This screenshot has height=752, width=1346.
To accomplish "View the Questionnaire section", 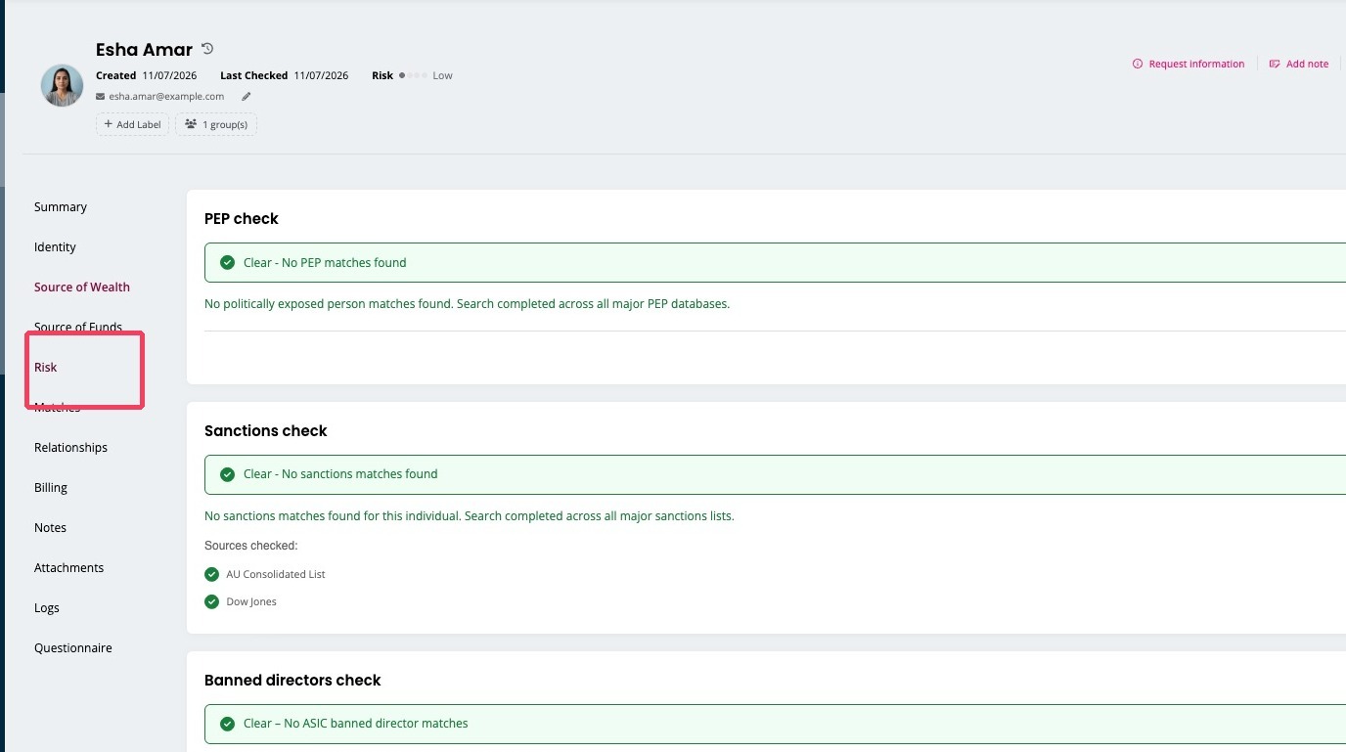I will click(73, 648).
